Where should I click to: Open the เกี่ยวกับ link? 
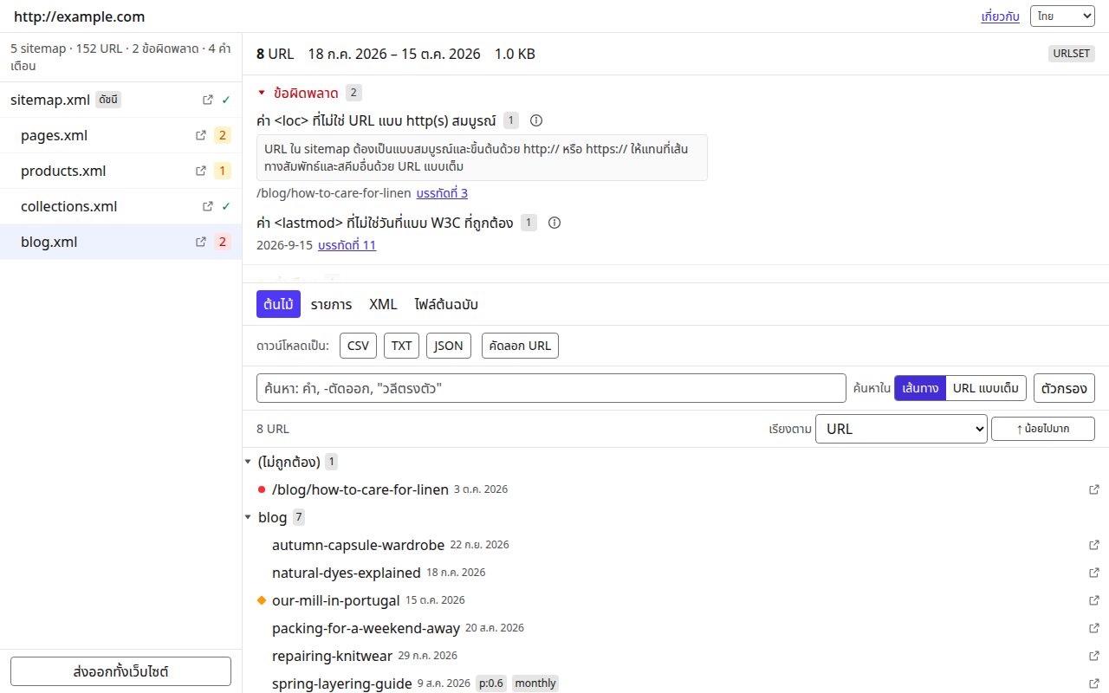pos(1001,16)
